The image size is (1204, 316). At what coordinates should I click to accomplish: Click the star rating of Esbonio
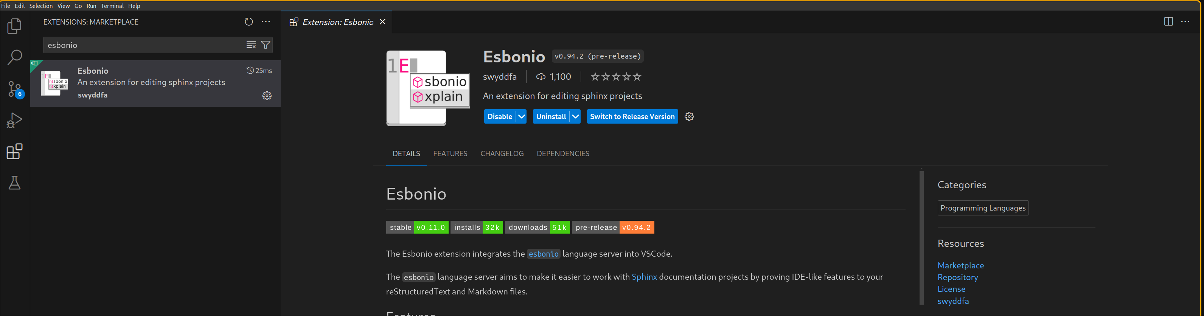615,77
